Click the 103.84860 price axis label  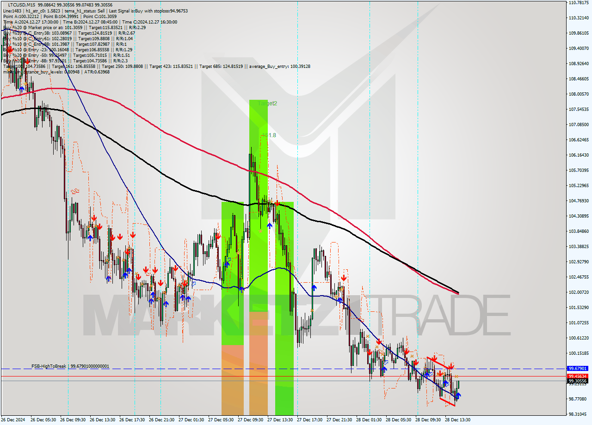coord(579,231)
